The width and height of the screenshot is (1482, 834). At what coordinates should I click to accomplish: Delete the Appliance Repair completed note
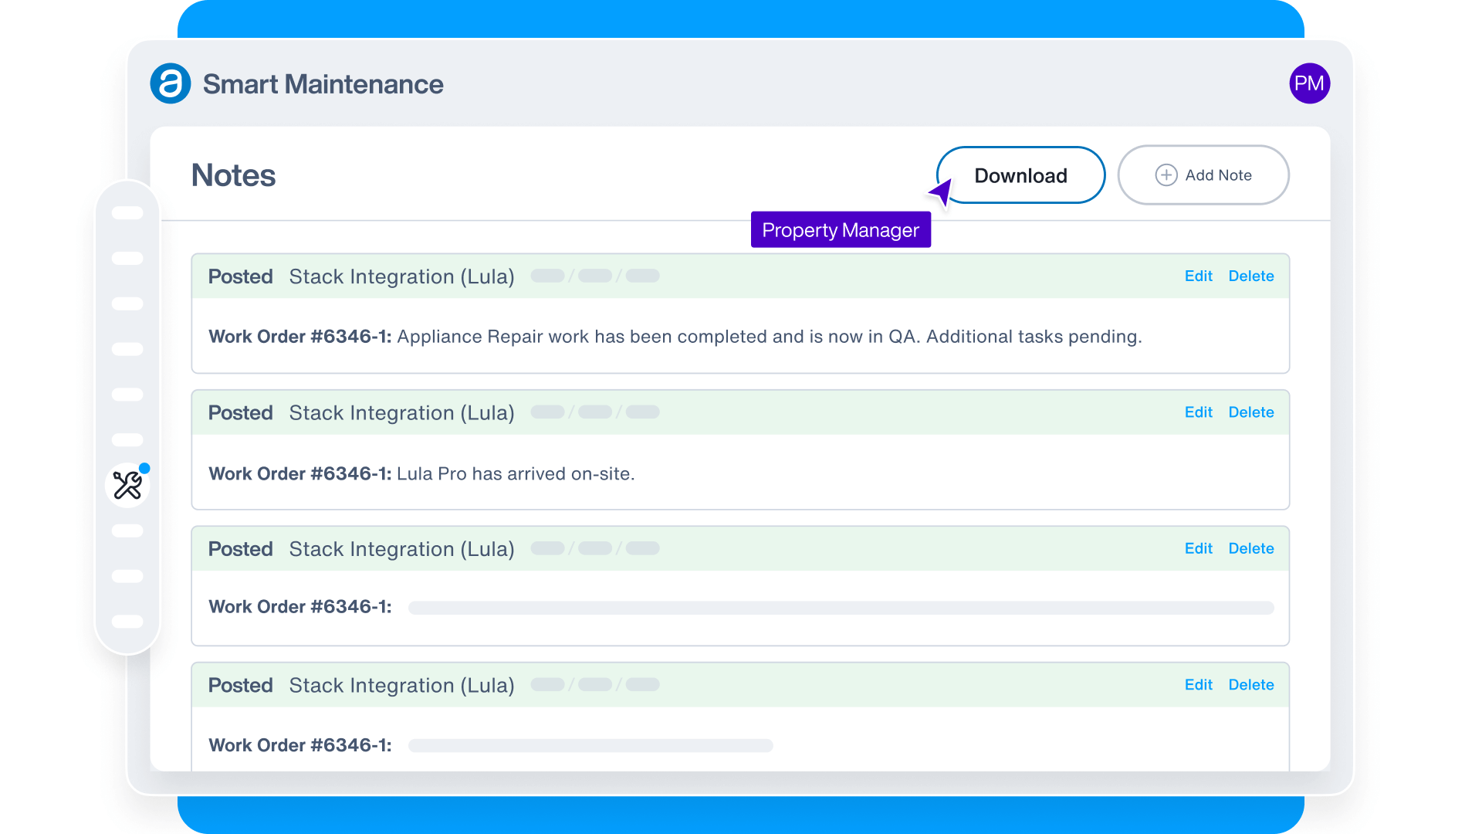pyautogui.click(x=1250, y=276)
